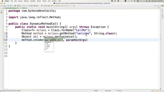The image size is (164, 92).
Task: Close the DynamicMethodCall.java tab
Action: pos(18,8)
